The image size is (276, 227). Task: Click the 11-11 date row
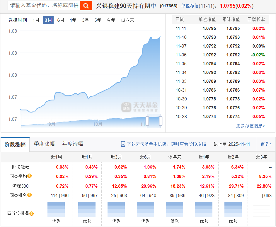220,28
